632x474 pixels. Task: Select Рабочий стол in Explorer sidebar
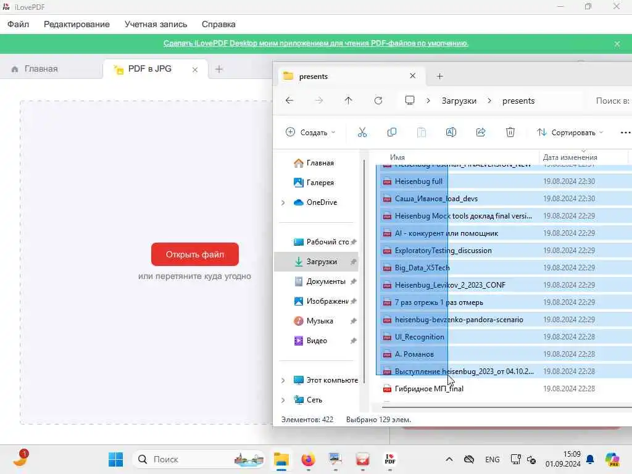(316, 242)
